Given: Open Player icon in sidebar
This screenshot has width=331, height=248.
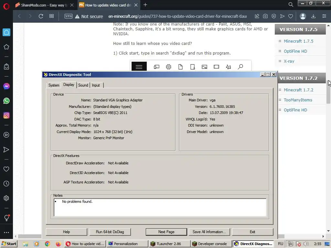Looking at the screenshot, I should point(6,135).
